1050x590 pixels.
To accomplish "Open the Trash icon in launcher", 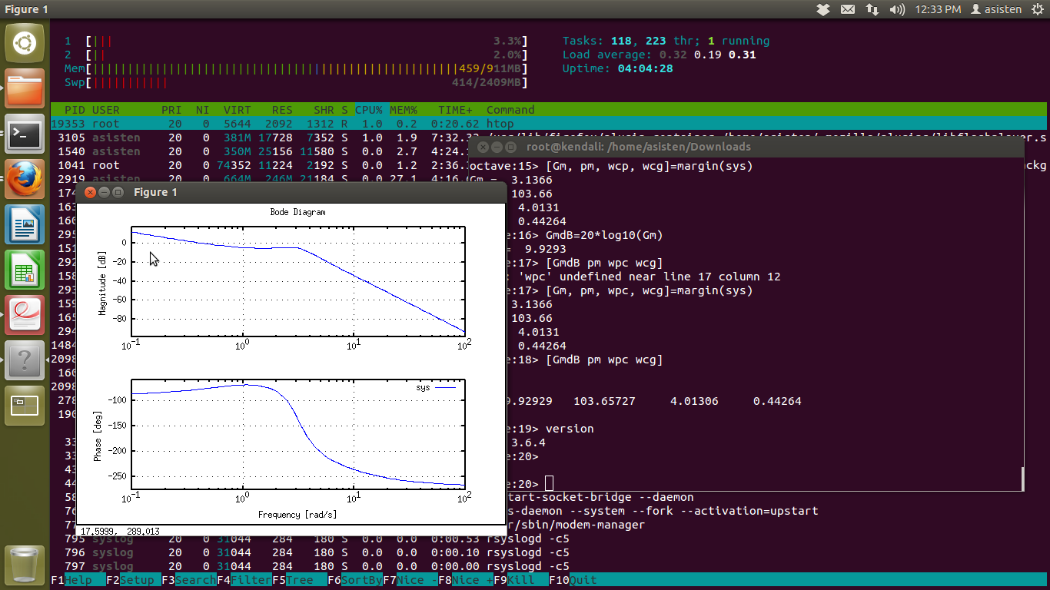I will pyautogui.click(x=25, y=565).
